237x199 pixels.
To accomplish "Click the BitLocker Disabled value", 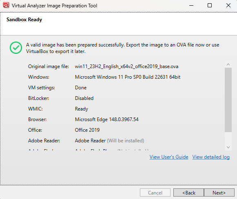I will pyautogui.click(x=84, y=98).
